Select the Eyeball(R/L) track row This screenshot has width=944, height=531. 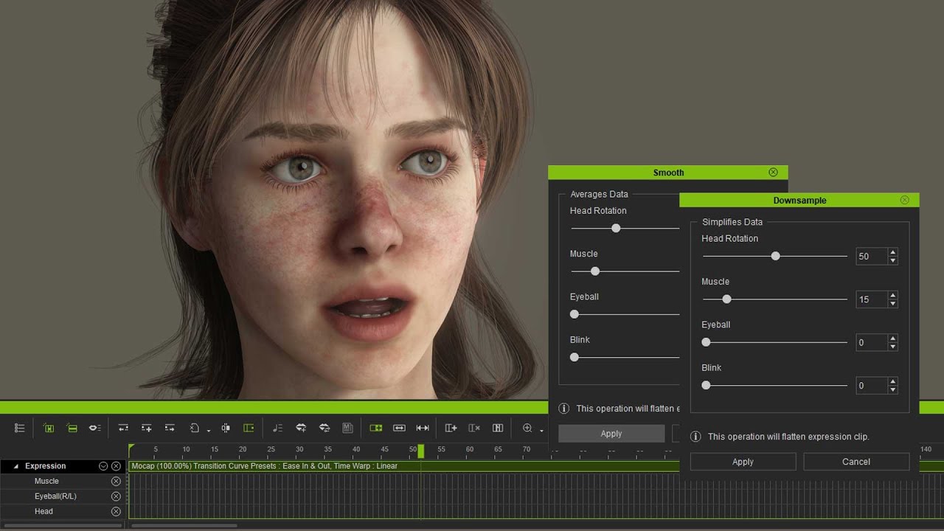tap(63, 496)
